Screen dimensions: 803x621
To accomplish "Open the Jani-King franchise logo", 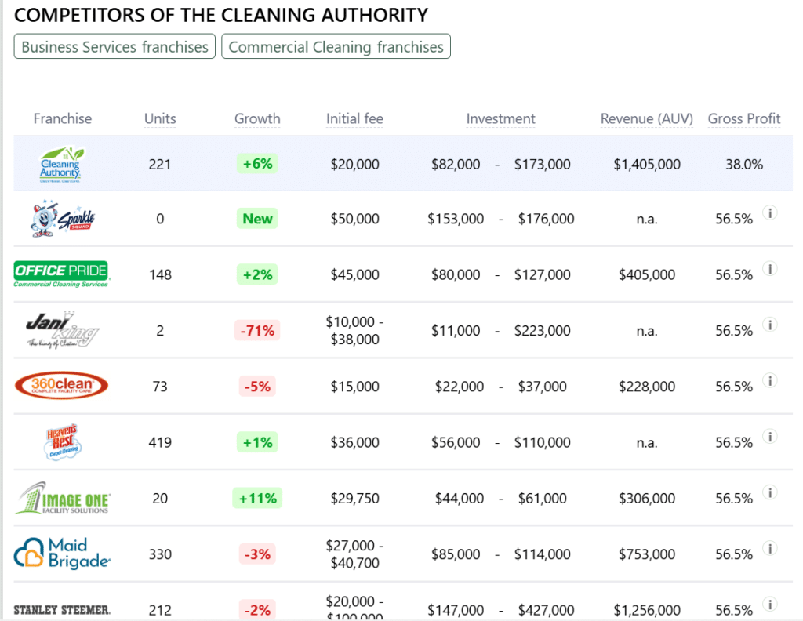I will tap(62, 330).
